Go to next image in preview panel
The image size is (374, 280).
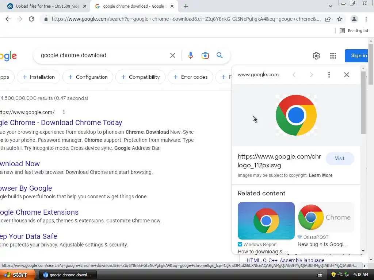[311, 75]
